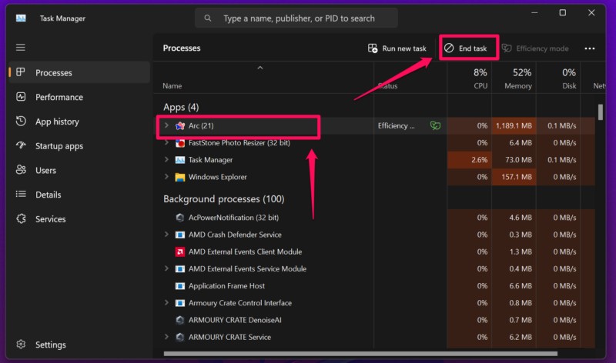
Task: Open the three-dots more options menu
Action: 589,48
